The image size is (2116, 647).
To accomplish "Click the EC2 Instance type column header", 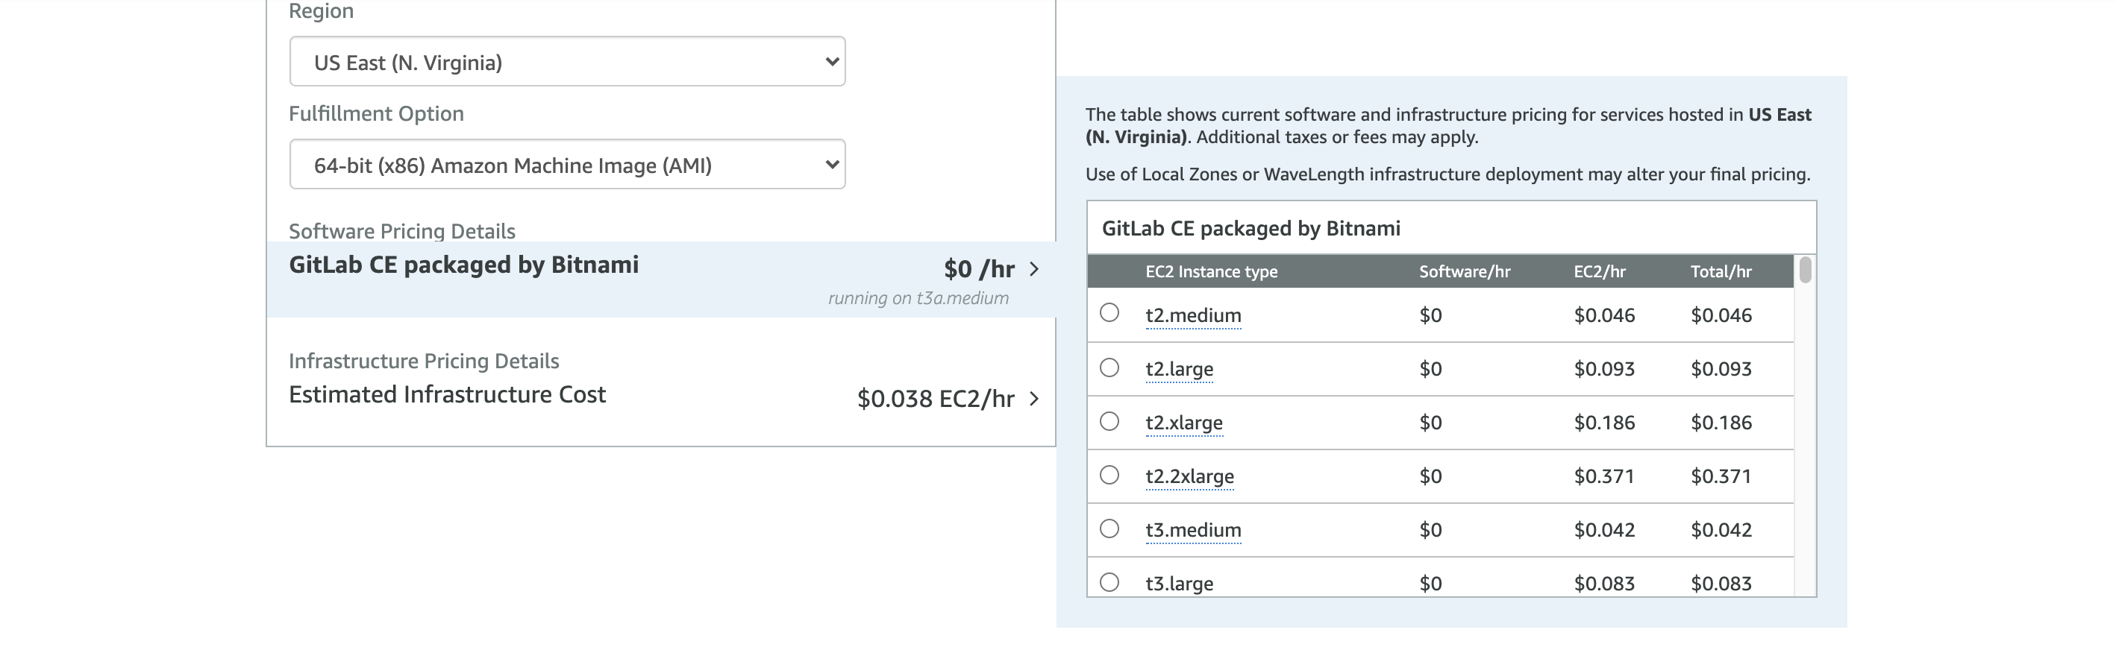I will tap(1212, 272).
